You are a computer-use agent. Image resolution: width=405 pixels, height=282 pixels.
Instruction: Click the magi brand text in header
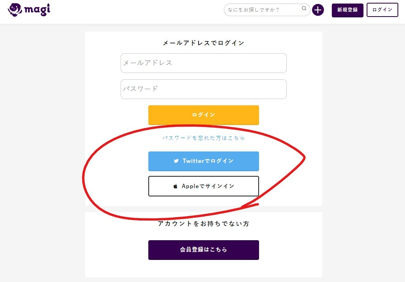click(x=38, y=9)
